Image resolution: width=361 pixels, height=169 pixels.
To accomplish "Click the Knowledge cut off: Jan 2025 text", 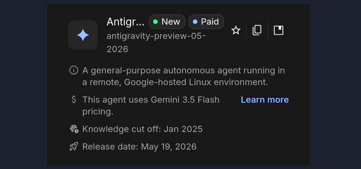I will coord(142,129).
